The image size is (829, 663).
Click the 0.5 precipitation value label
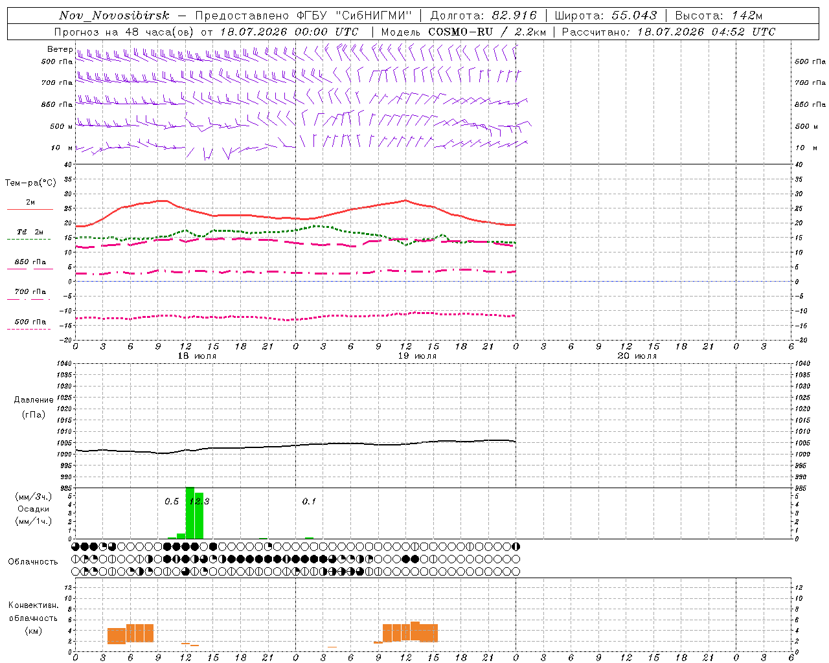(172, 501)
